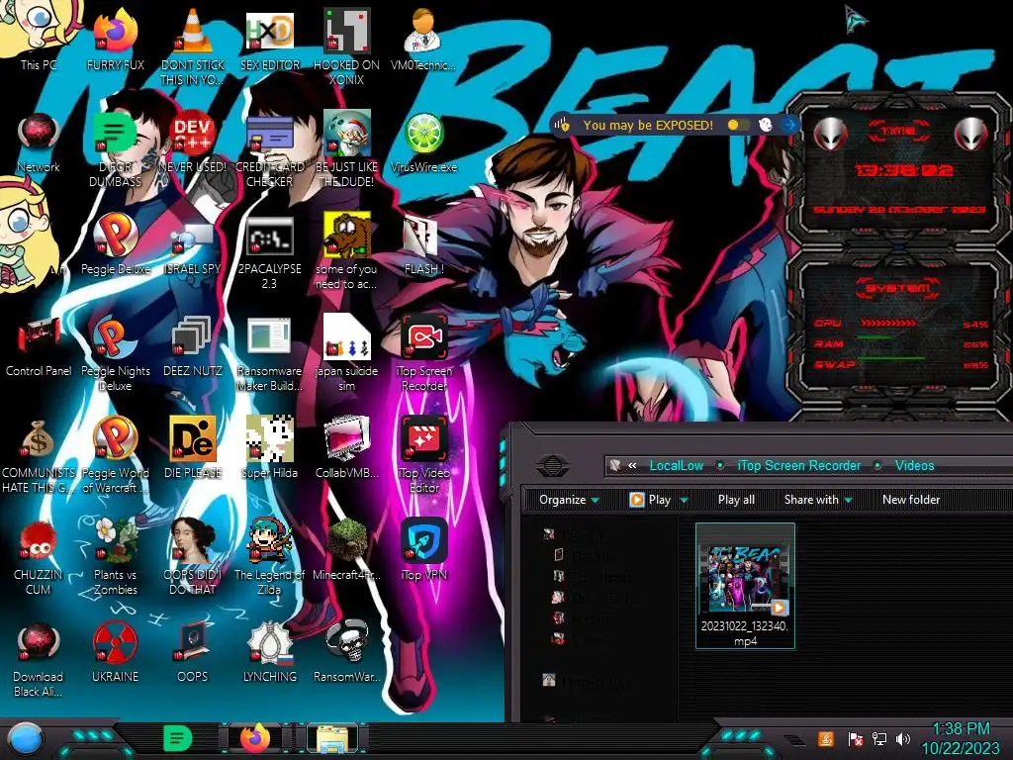Image resolution: width=1013 pixels, height=760 pixels.
Task: Click the volume speaker tray icon
Action: coord(903,738)
